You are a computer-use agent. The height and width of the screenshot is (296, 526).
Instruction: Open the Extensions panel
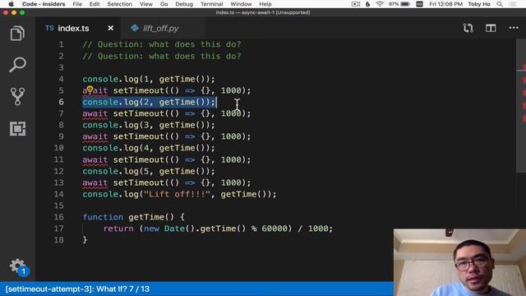tap(17, 128)
